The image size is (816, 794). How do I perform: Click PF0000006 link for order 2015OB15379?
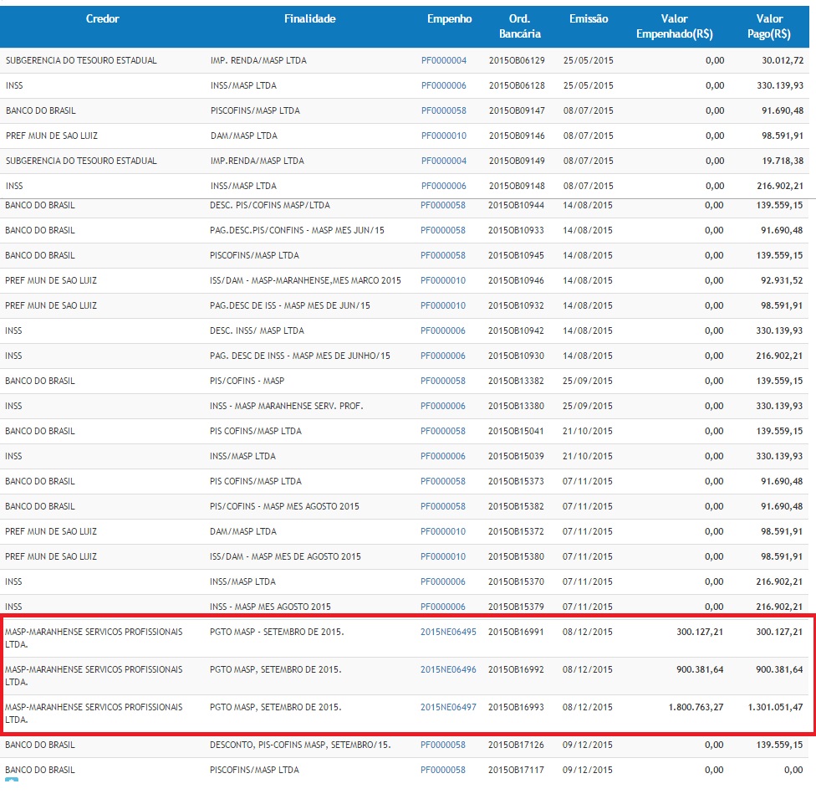pos(443,607)
